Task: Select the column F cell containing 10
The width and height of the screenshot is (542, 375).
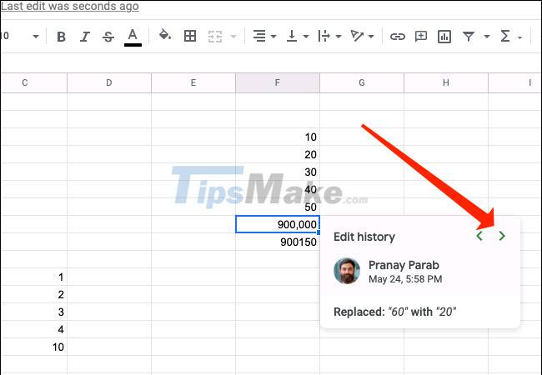Action: pyautogui.click(x=278, y=137)
